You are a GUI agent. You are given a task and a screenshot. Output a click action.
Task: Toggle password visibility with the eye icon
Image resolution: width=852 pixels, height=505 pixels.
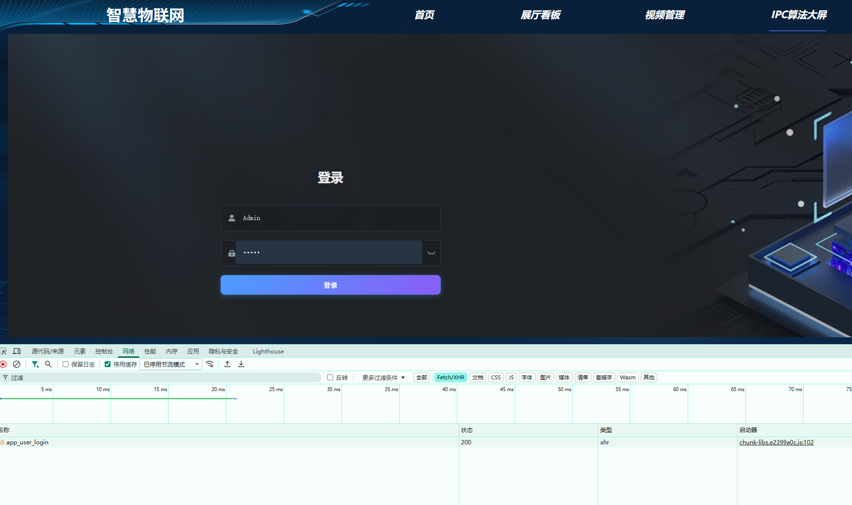pyautogui.click(x=431, y=253)
